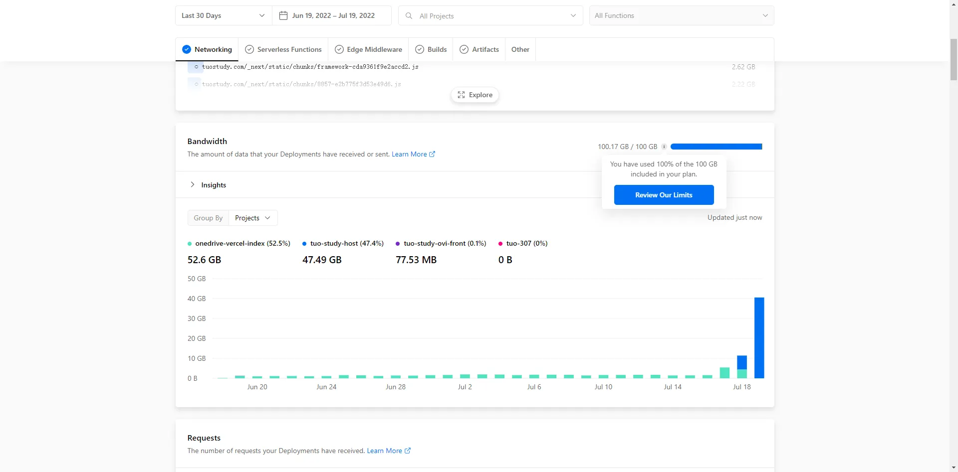Expand the Insights section chevron
958x472 pixels.
(x=193, y=184)
